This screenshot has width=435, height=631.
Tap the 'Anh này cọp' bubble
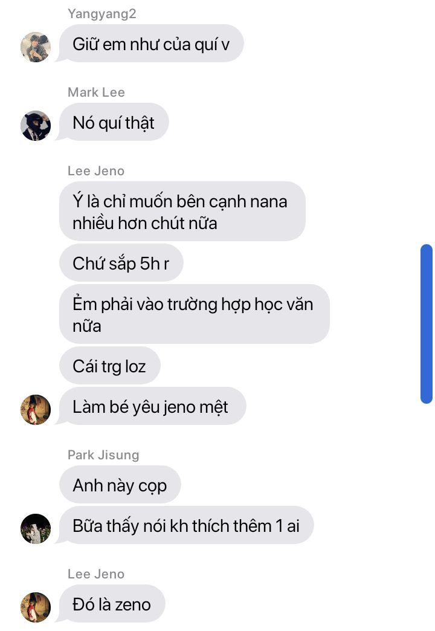click(120, 485)
